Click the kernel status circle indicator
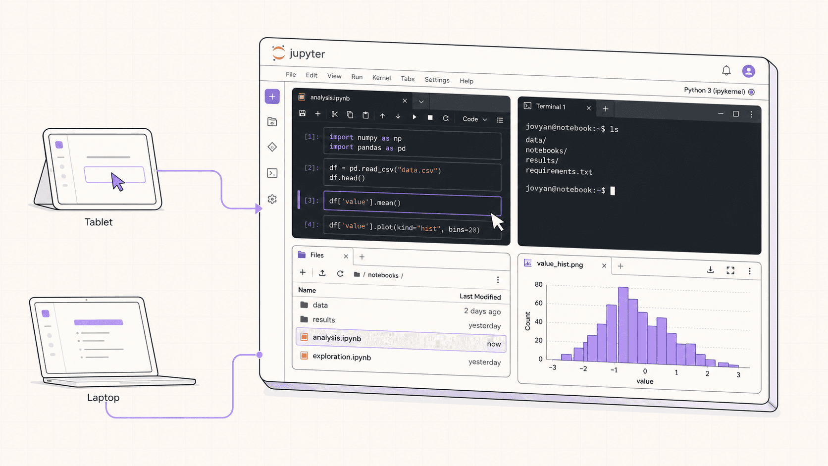Viewport: 828px width, 466px height. (751, 92)
